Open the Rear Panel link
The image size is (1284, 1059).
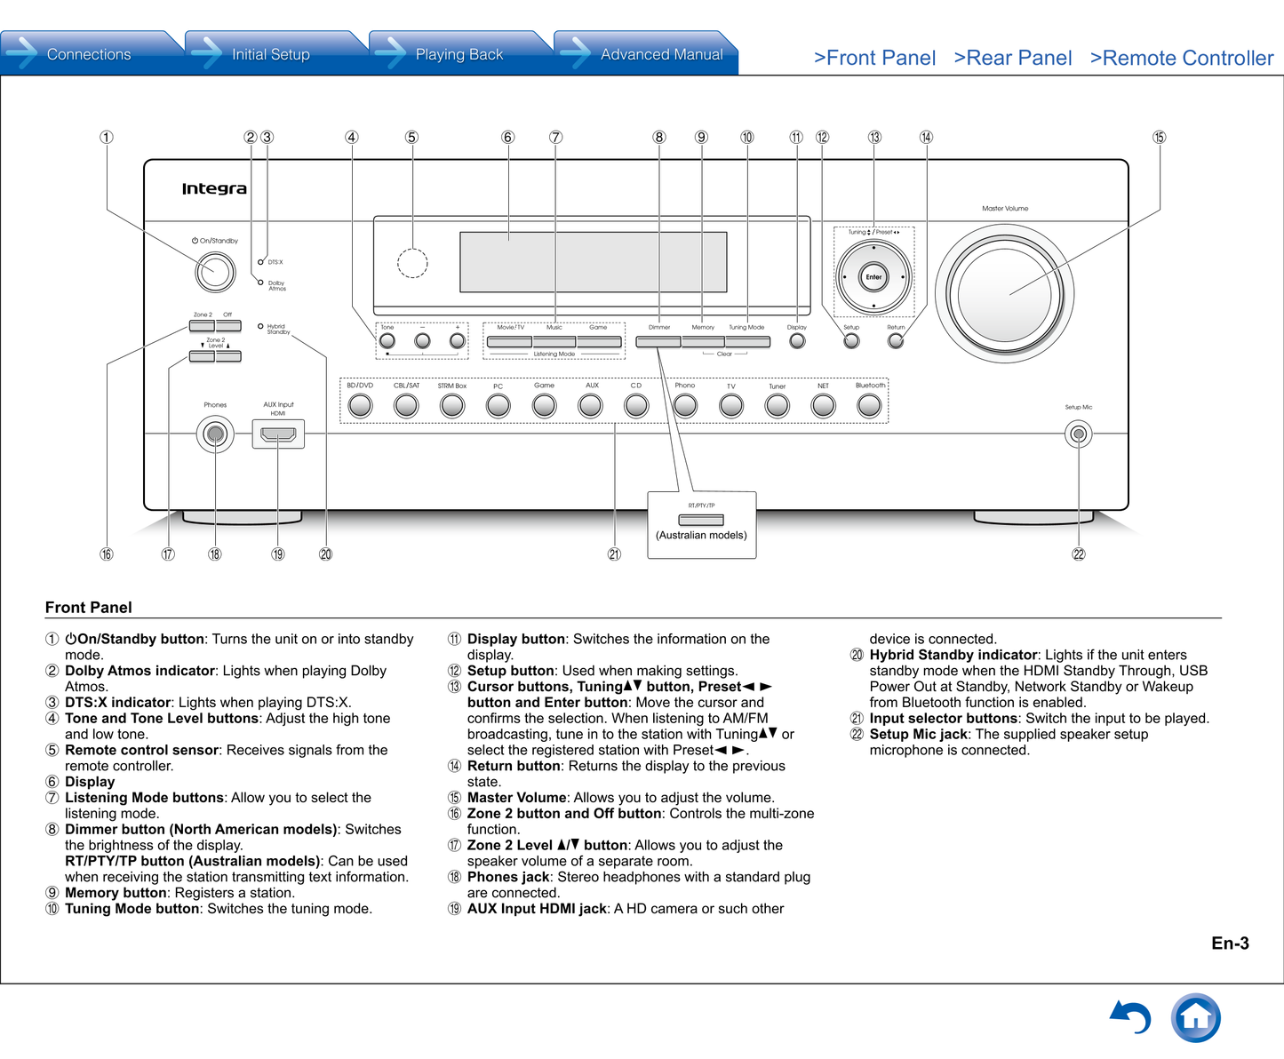coord(1012,59)
